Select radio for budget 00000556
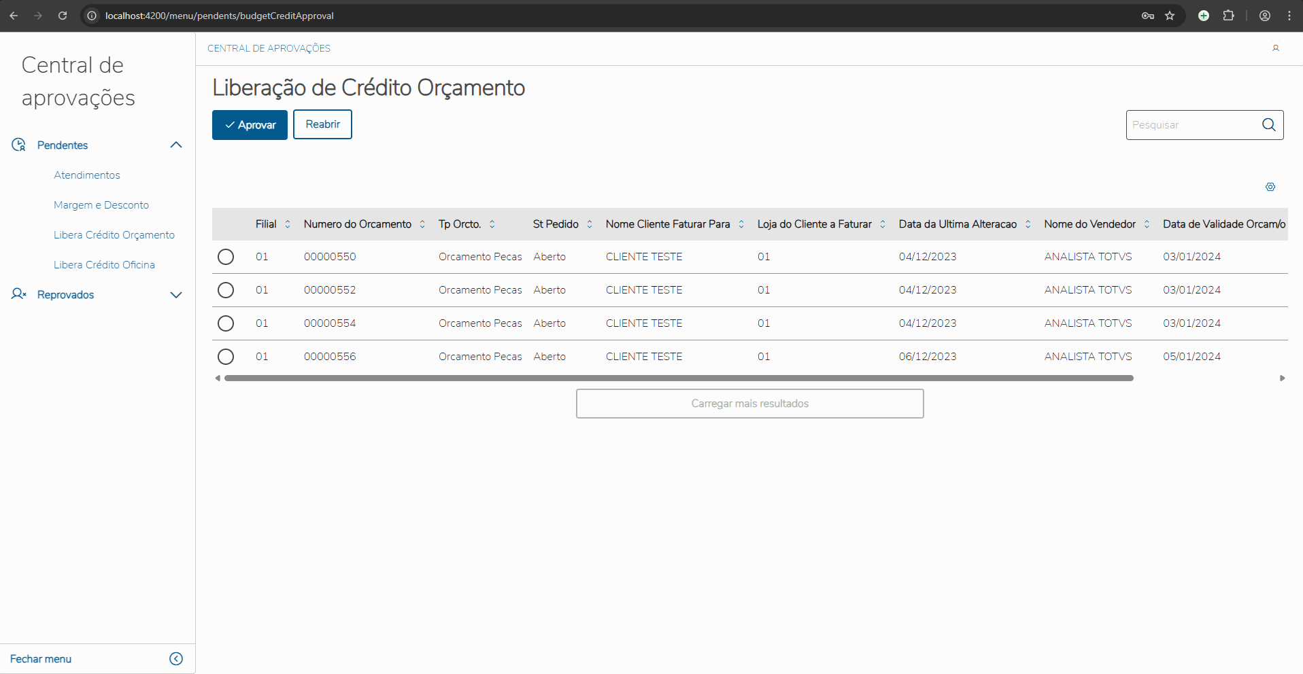This screenshot has height=674, width=1303. click(x=226, y=357)
